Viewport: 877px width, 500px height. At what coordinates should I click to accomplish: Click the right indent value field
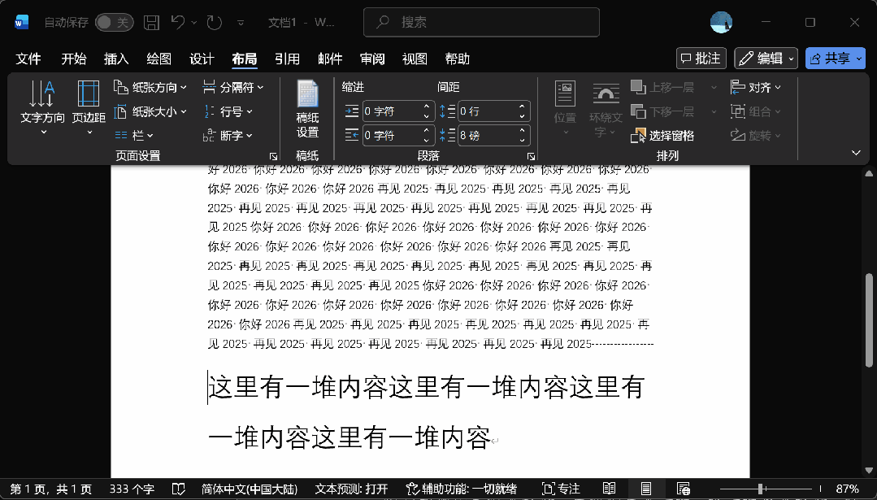[x=392, y=135]
